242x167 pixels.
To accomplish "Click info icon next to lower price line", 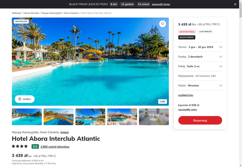I will point(55,156).
